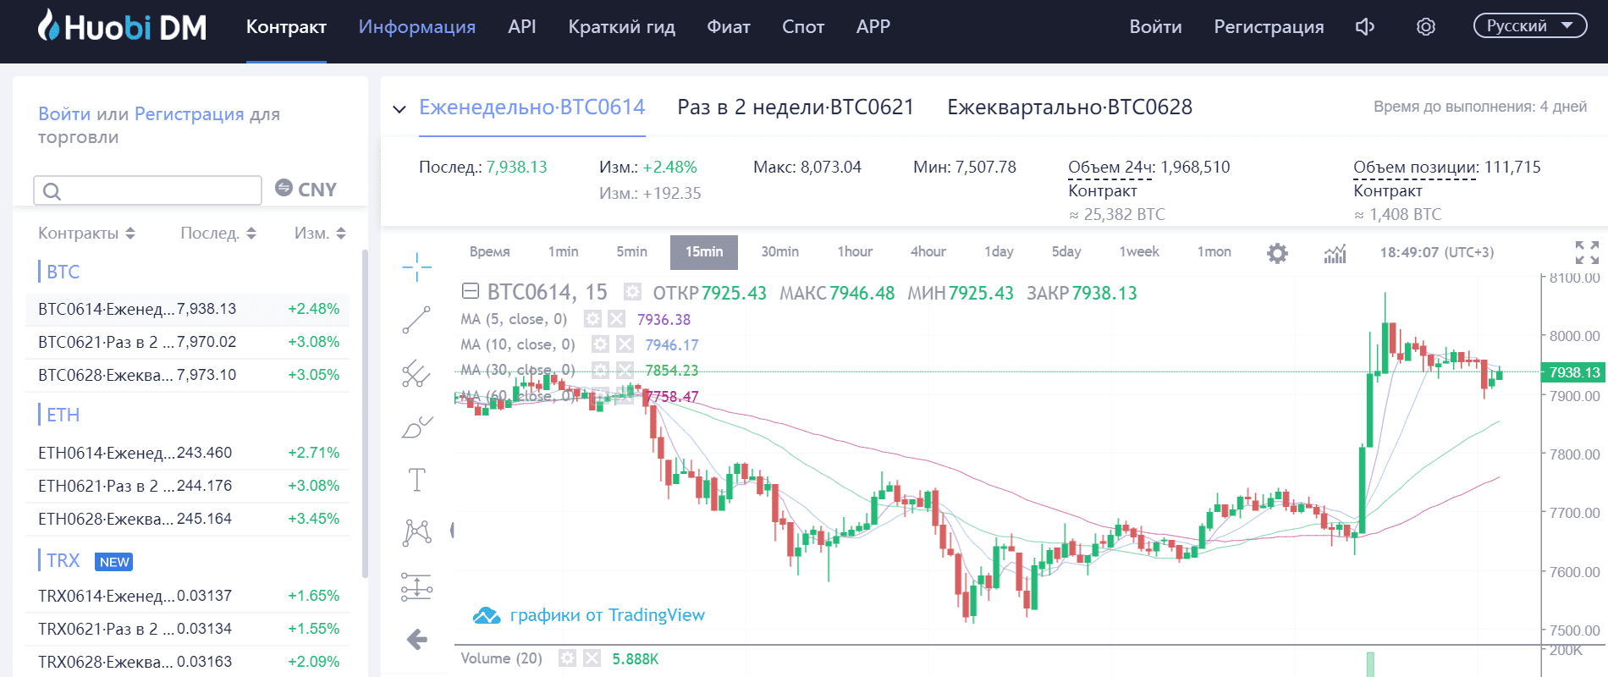
Task: Select the pitchfork drawing tool
Action: point(416,373)
